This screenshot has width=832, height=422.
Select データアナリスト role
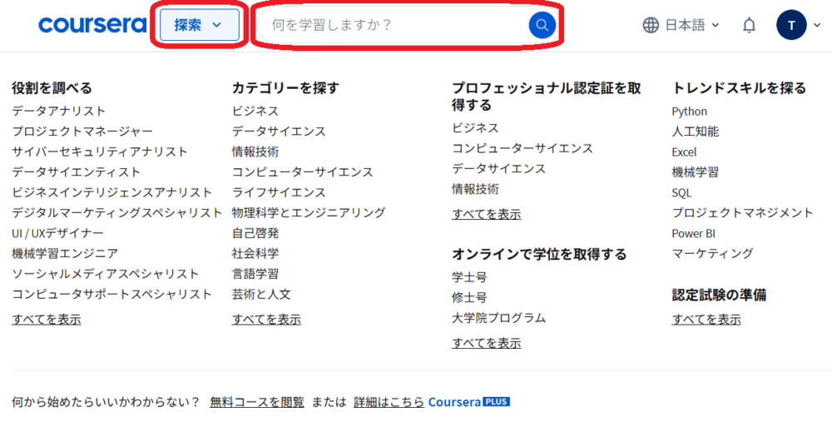click(59, 111)
